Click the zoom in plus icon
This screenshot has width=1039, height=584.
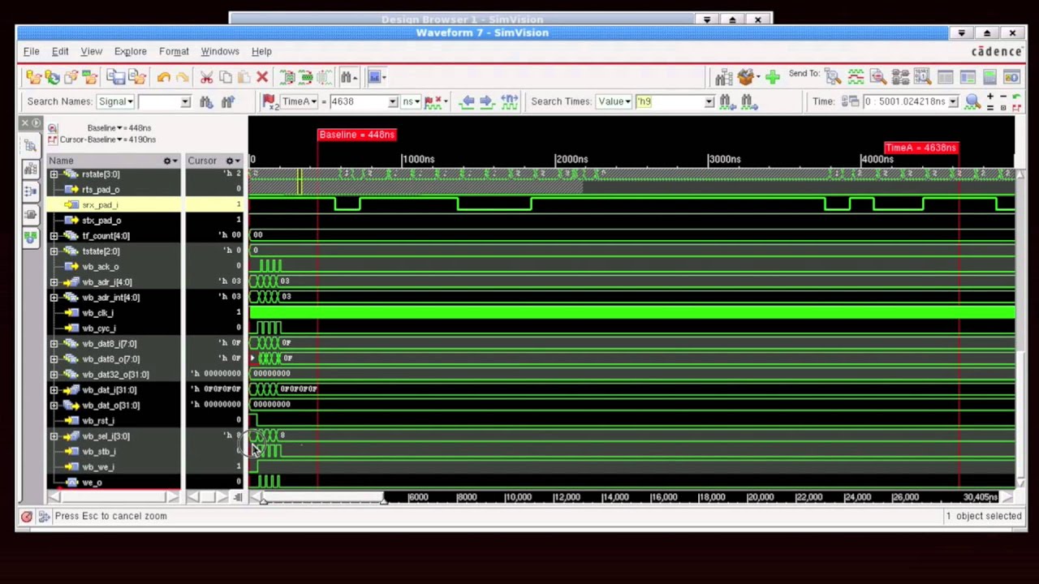tap(990, 97)
